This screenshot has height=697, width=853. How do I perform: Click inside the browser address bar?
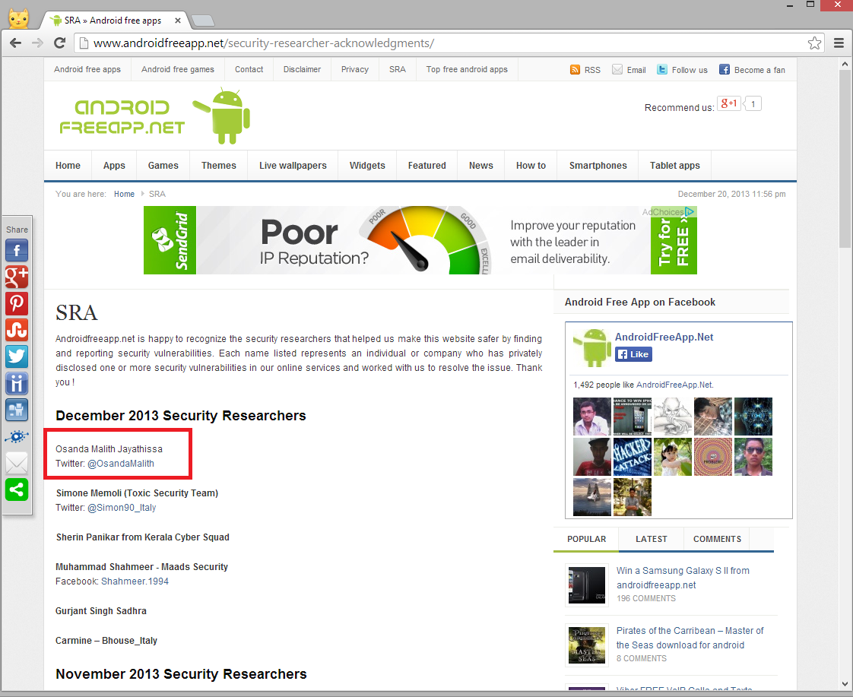(x=304, y=43)
